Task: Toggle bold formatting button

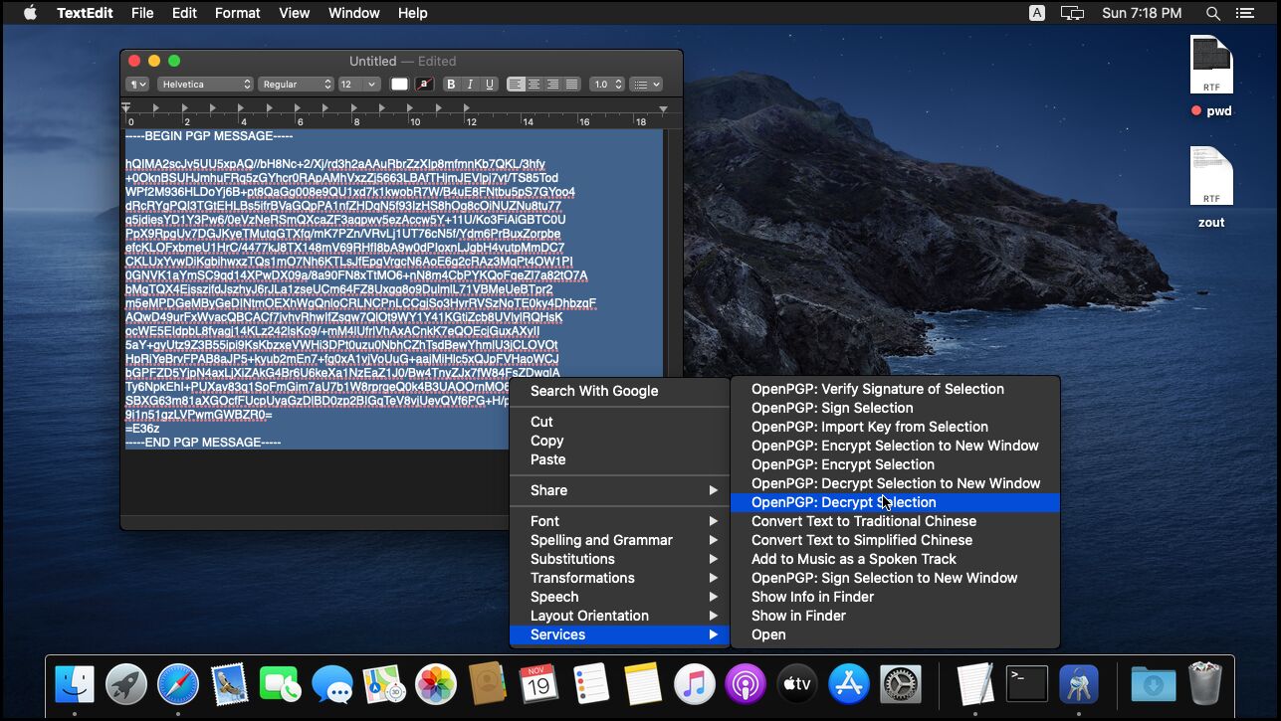Action: [451, 85]
